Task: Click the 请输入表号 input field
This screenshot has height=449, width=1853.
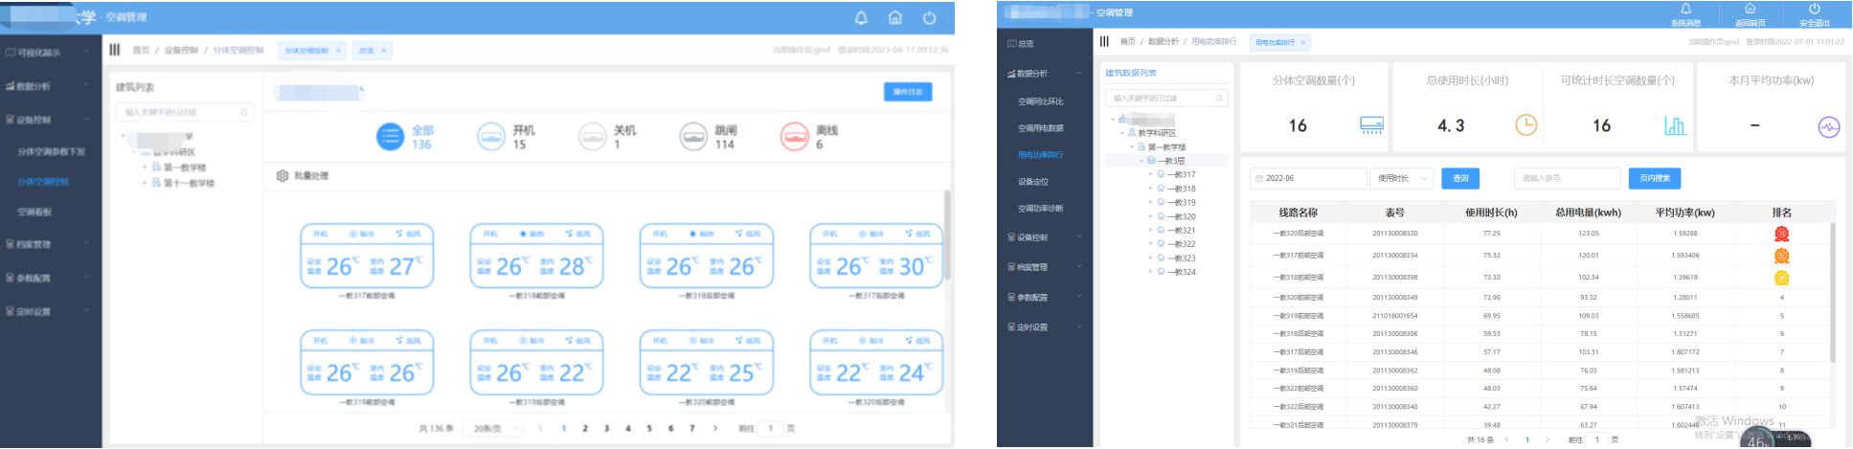Action: [x=1567, y=178]
